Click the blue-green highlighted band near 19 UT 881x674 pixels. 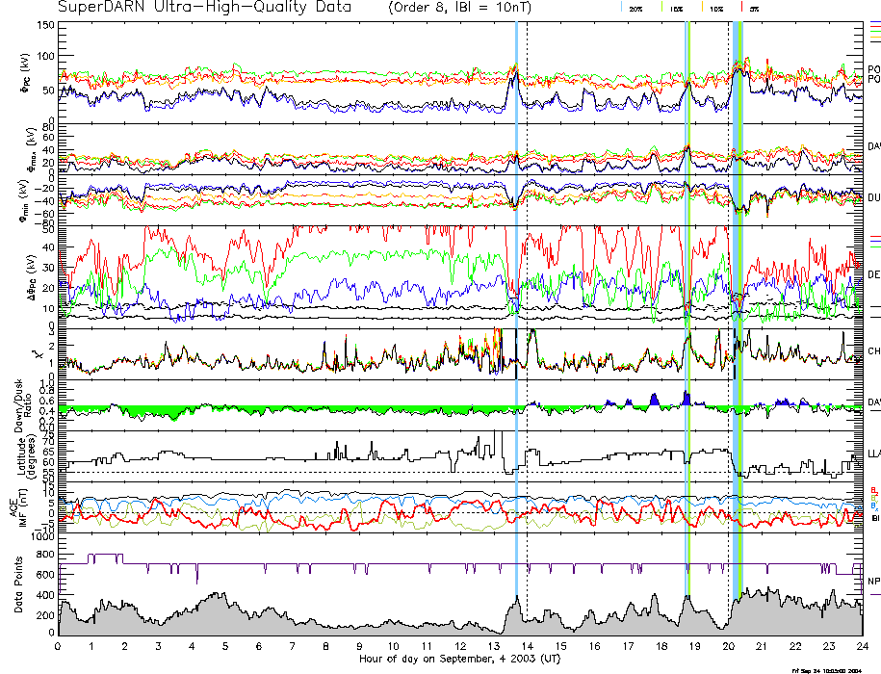687,289
